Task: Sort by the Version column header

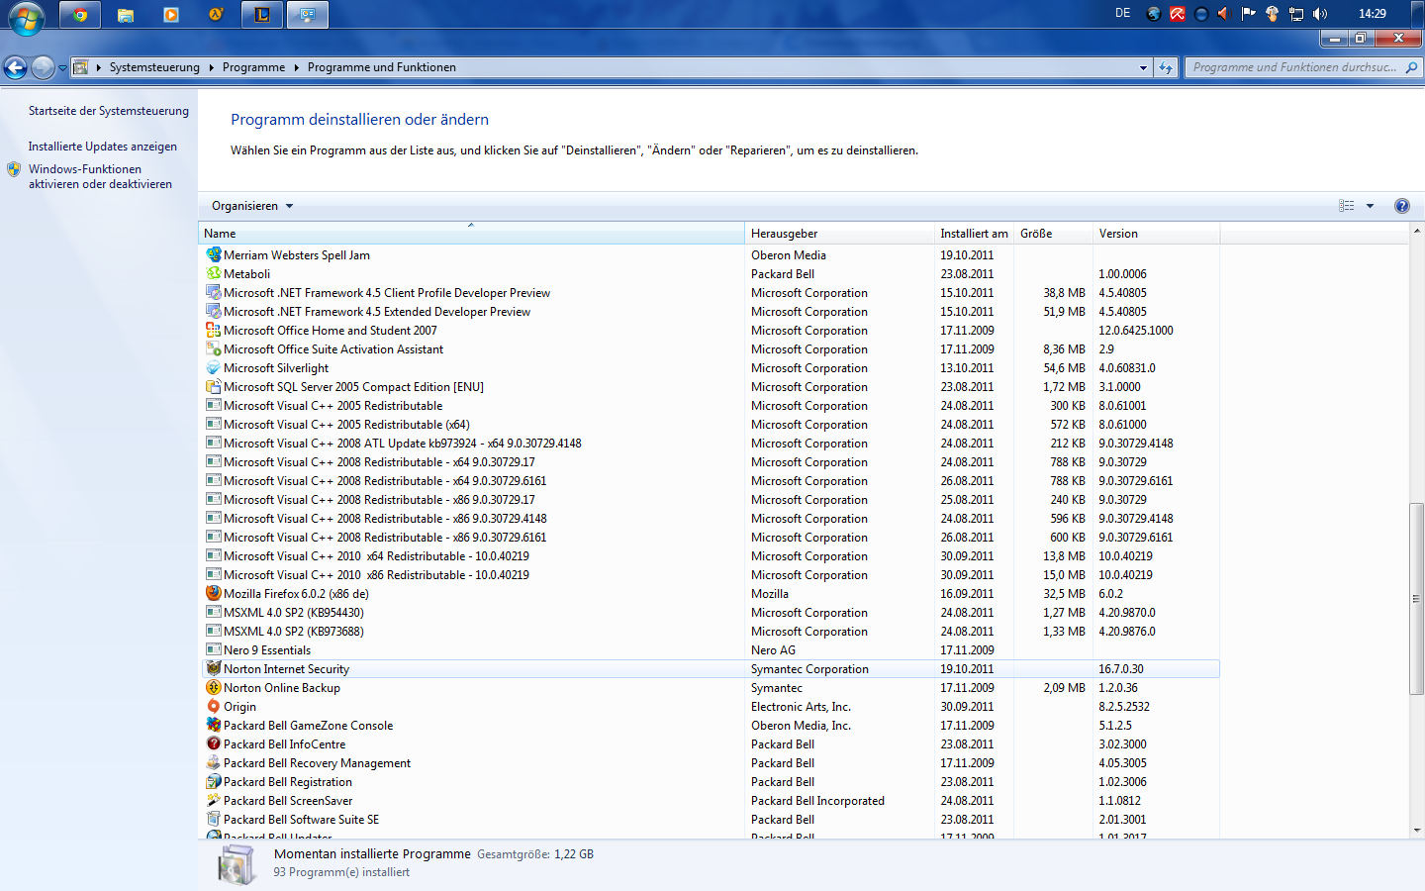Action: pyautogui.click(x=1156, y=234)
